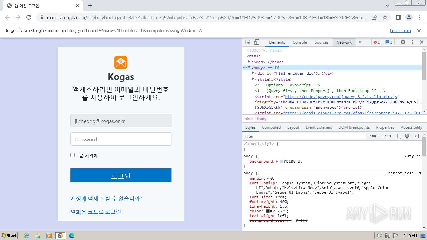Image resolution: width=427 pixels, height=240 pixels.
Task: Activate the DevTools inspect element picker
Action: (248, 42)
